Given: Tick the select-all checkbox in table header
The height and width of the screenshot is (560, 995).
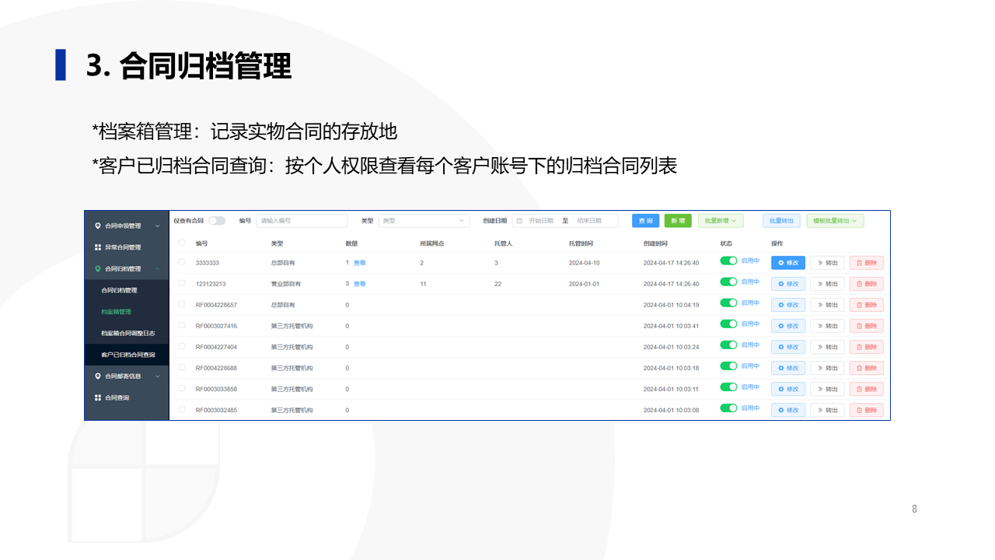Looking at the screenshot, I should (182, 243).
